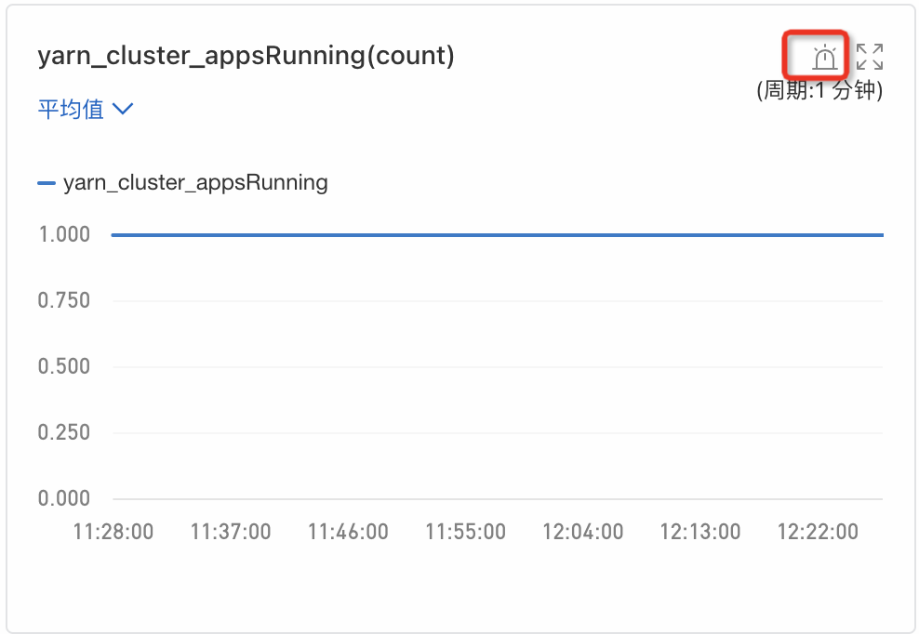The height and width of the screenshot is (634, 919).
Task: Select the 11:46:00 time axis tick
Action: 348,532
